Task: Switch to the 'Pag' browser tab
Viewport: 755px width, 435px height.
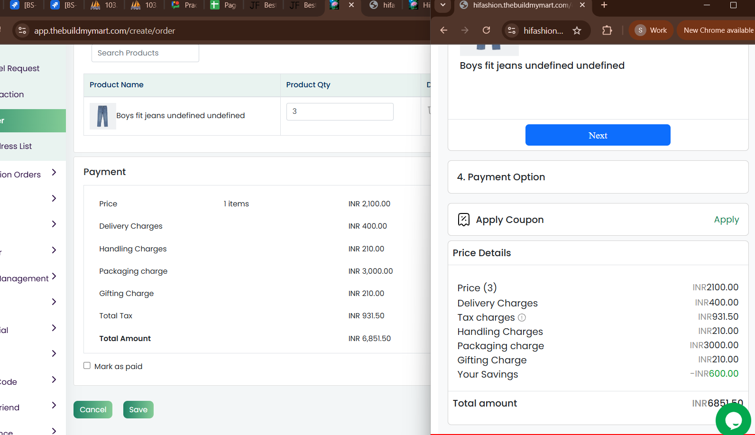Action: click(x=224, y=5)
